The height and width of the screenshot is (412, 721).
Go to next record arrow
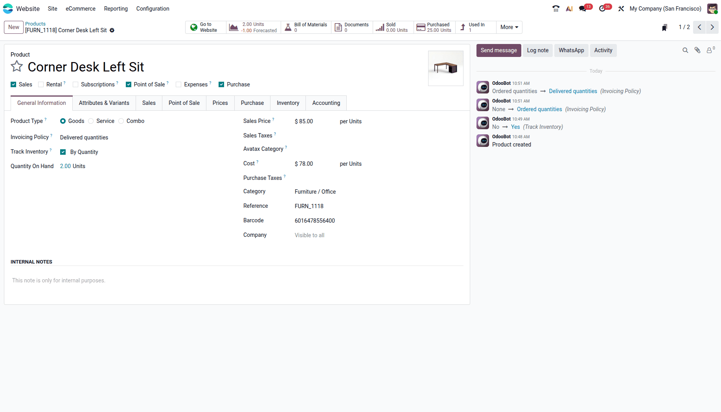tap(712, 27)
